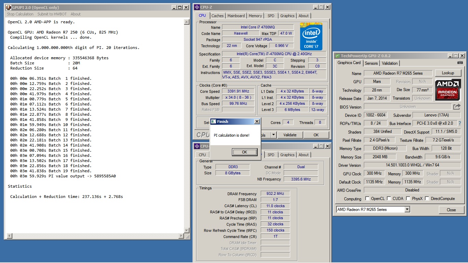Click the Lookup button in GPU-Z
468x263 pixels.
(x=448, y=73)
